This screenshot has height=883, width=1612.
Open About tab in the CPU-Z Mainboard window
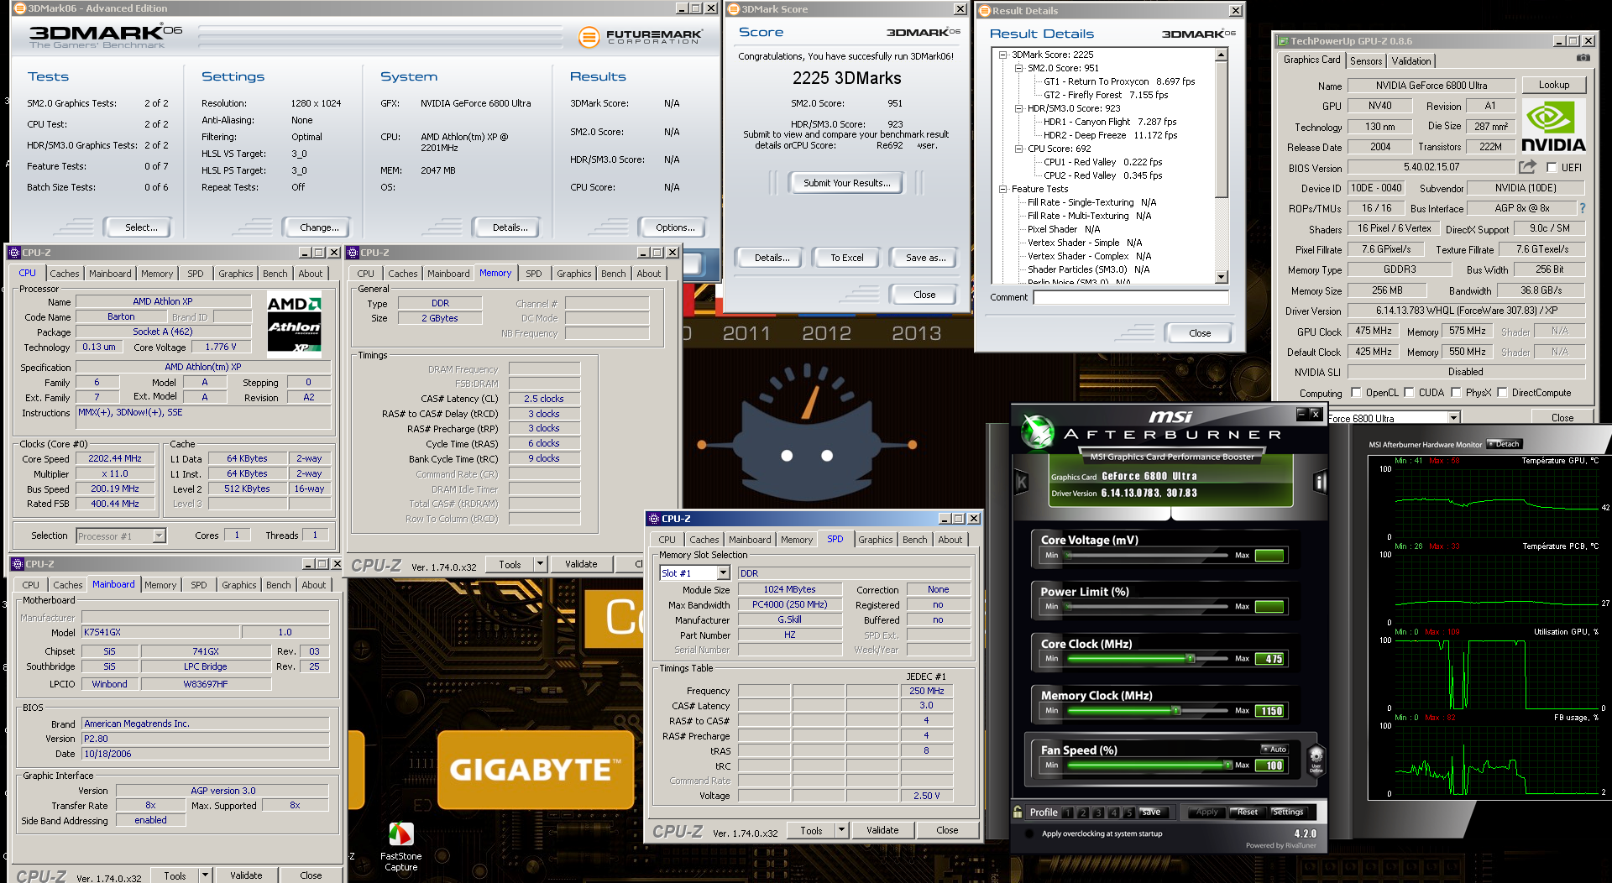(x=313, y=585)
